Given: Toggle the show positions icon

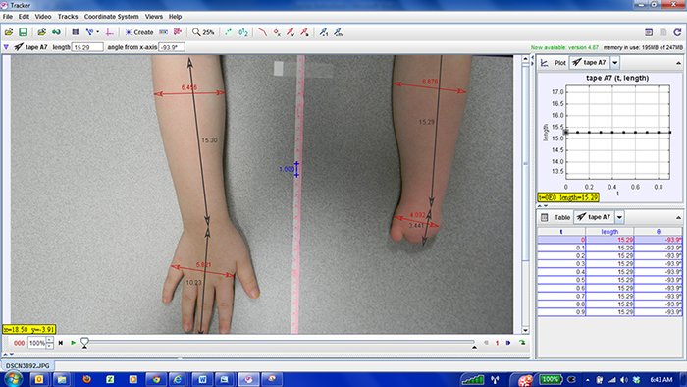Looking at the screenshot, I should [x=277, y=32].
